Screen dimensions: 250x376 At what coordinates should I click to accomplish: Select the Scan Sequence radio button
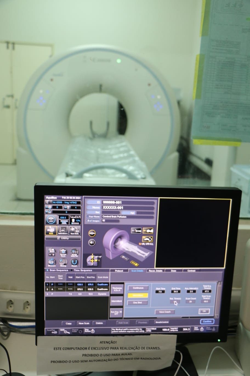click(x=47, y=270)
